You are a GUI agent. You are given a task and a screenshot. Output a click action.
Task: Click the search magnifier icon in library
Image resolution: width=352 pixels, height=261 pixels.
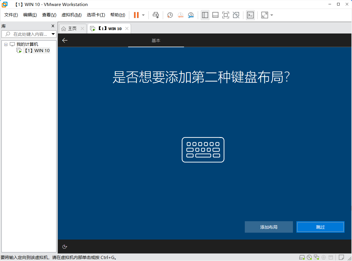point(8,34)
